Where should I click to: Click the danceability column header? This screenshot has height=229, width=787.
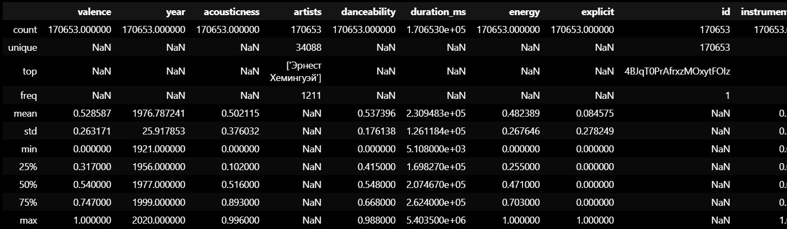coord(369,11)
